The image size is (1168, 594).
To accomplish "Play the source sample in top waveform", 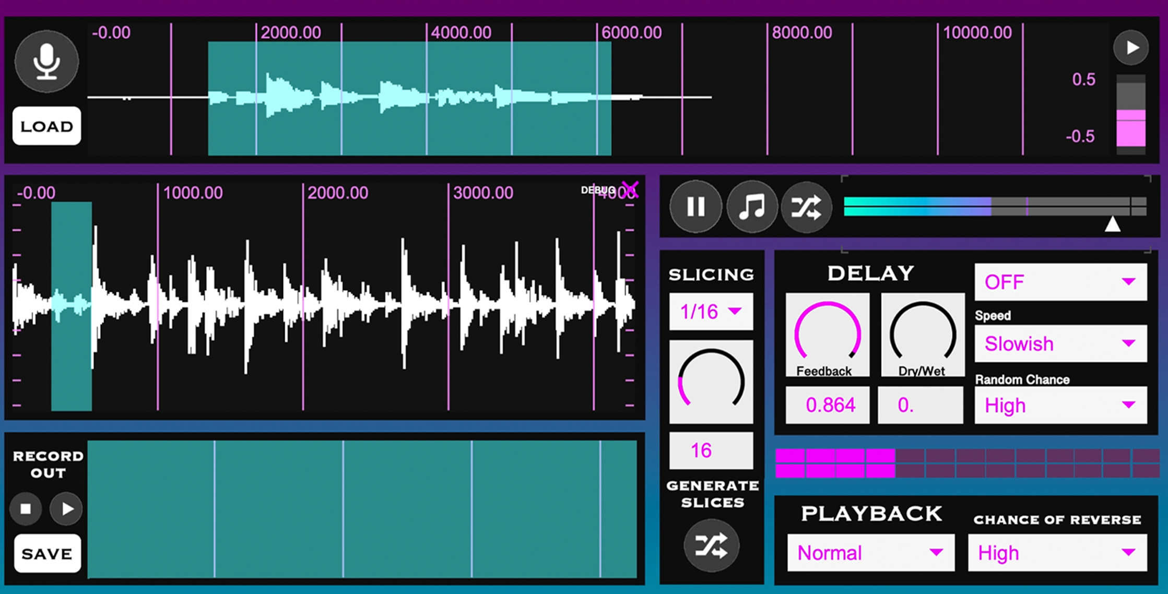I will pos(1131,48).
